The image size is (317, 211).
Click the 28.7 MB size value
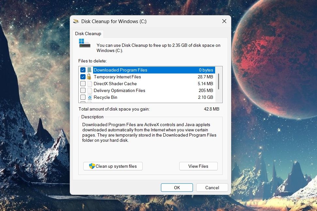(205, 77)
